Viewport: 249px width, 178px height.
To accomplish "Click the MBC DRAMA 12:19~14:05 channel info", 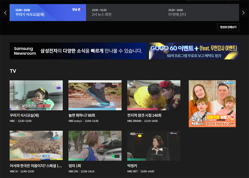I will coord(142,121).
